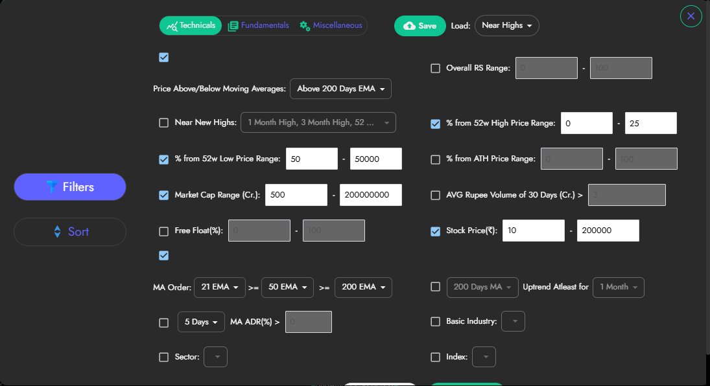Enable the % from ATH Price Range checkbox

(x=435, y=159)
